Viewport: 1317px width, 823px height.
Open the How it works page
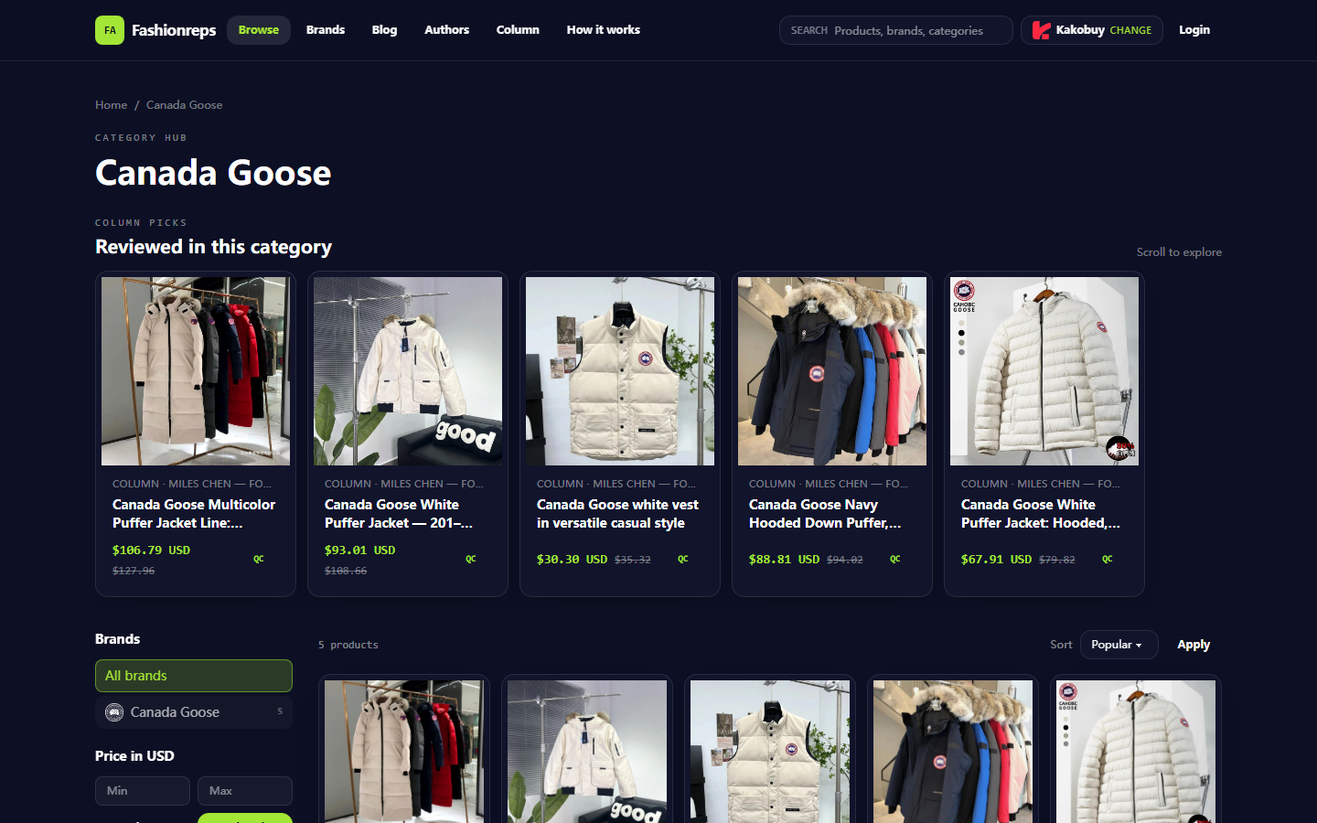coord(604,30)
